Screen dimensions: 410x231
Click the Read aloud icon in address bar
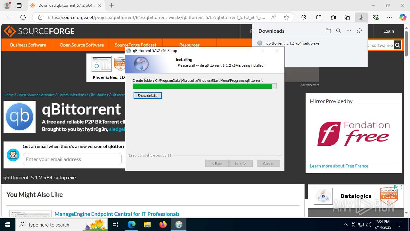(274, 17)
